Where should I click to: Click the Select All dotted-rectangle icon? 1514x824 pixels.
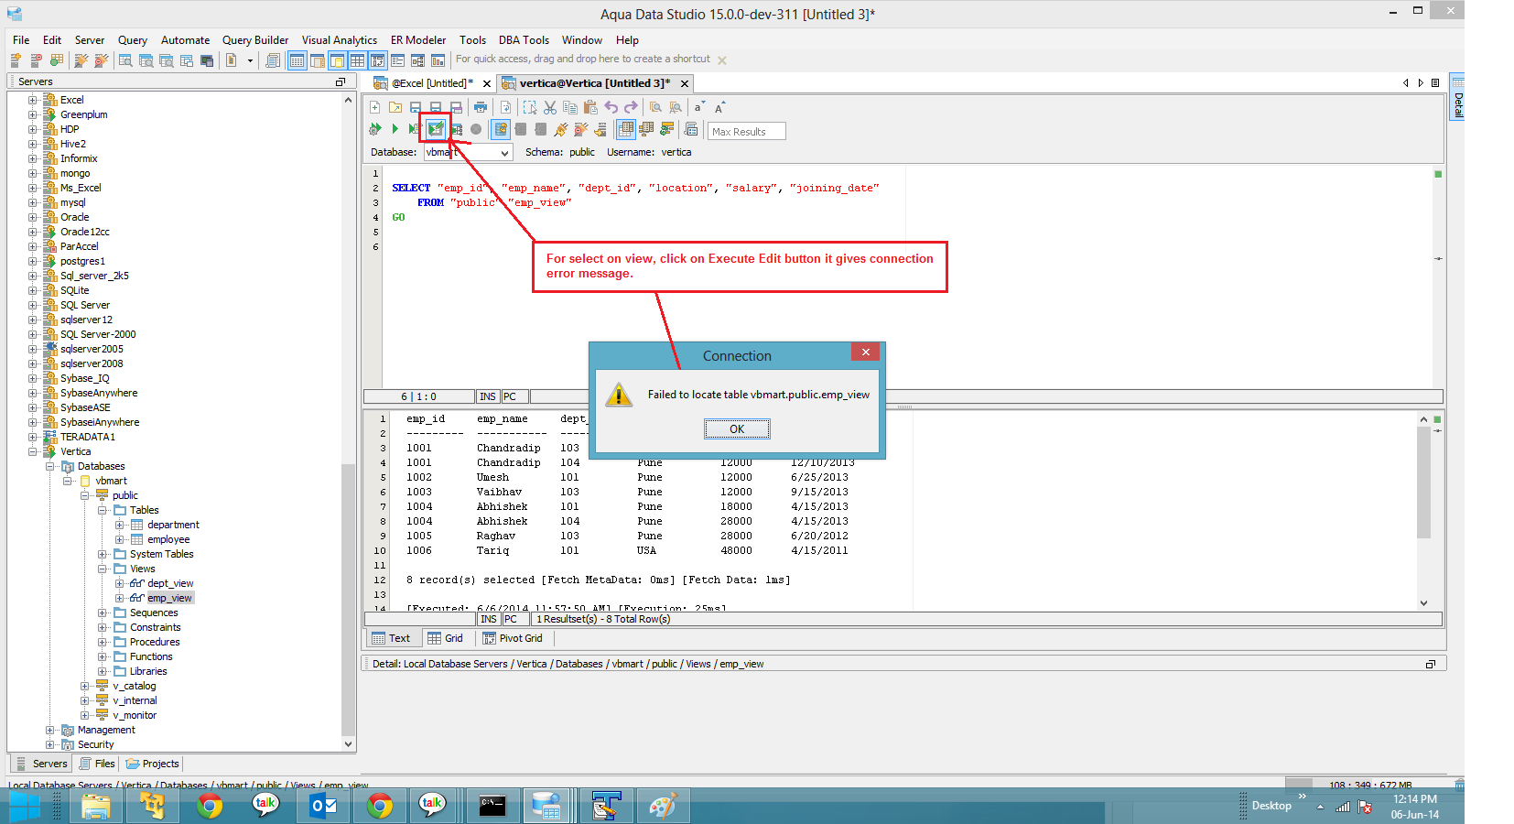[530, 107]
